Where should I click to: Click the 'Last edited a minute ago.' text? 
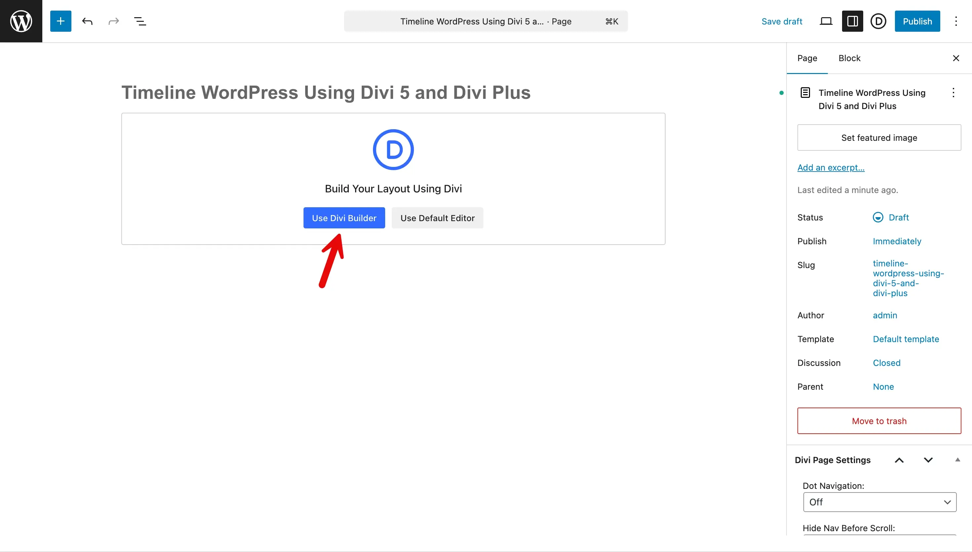click(x=848, y=190)
